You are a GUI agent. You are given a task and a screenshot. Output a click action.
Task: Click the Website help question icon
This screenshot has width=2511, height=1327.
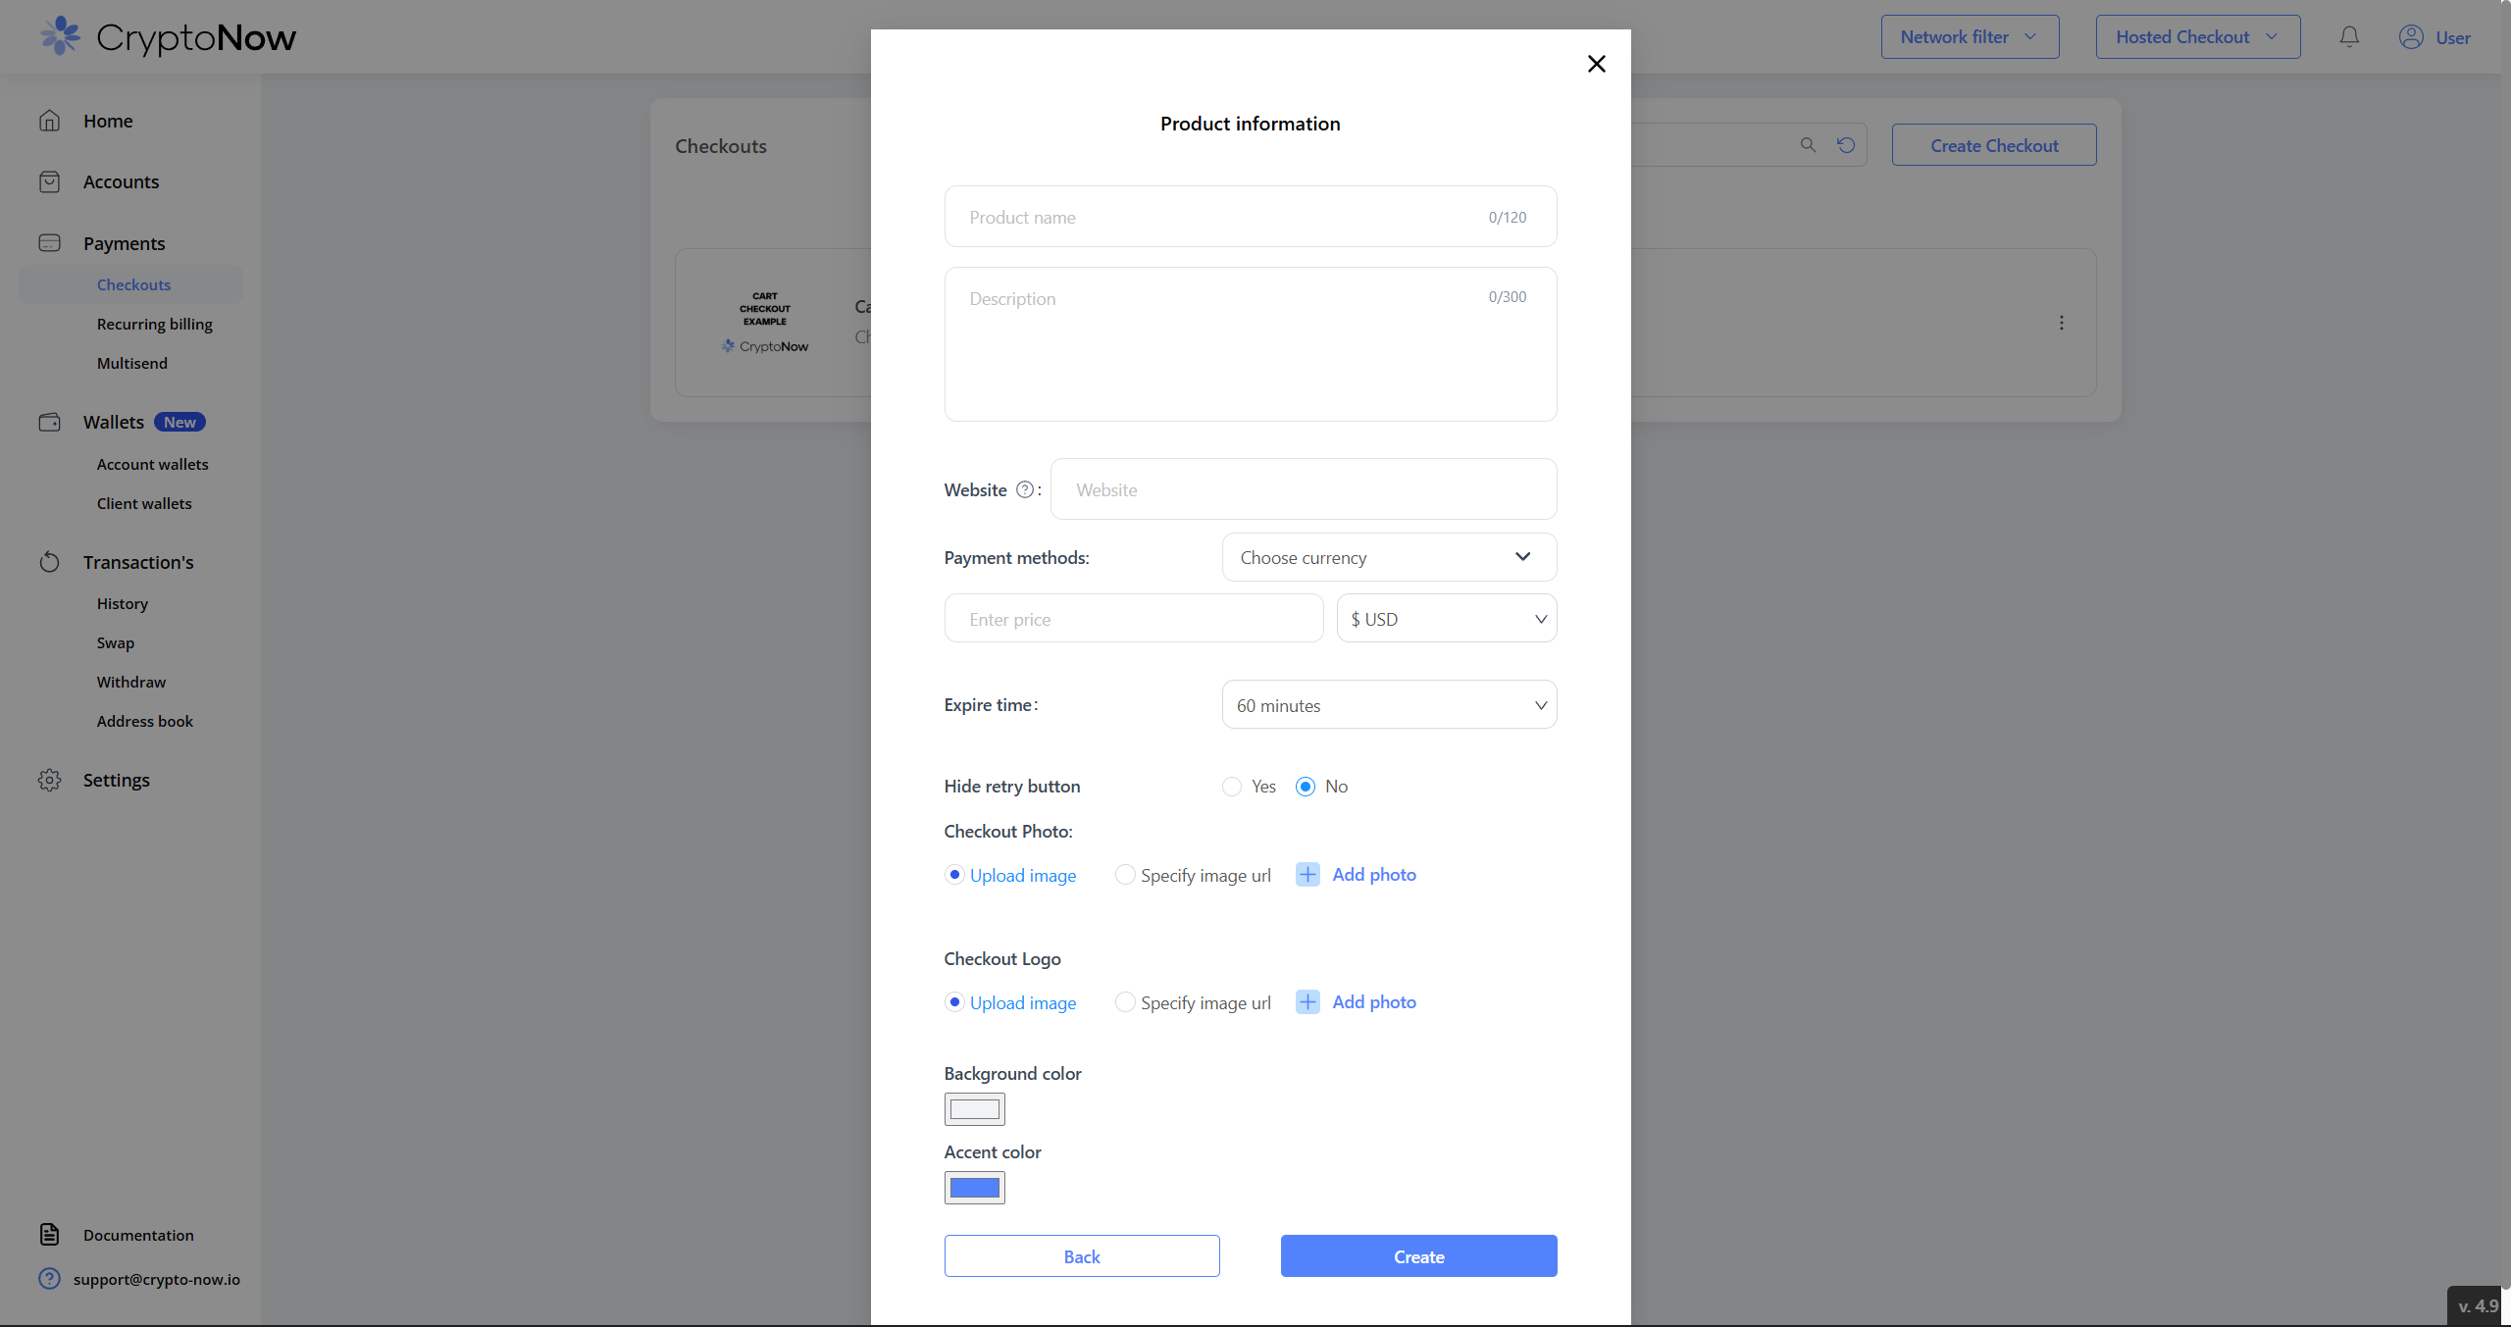(x=1025, y=489)
